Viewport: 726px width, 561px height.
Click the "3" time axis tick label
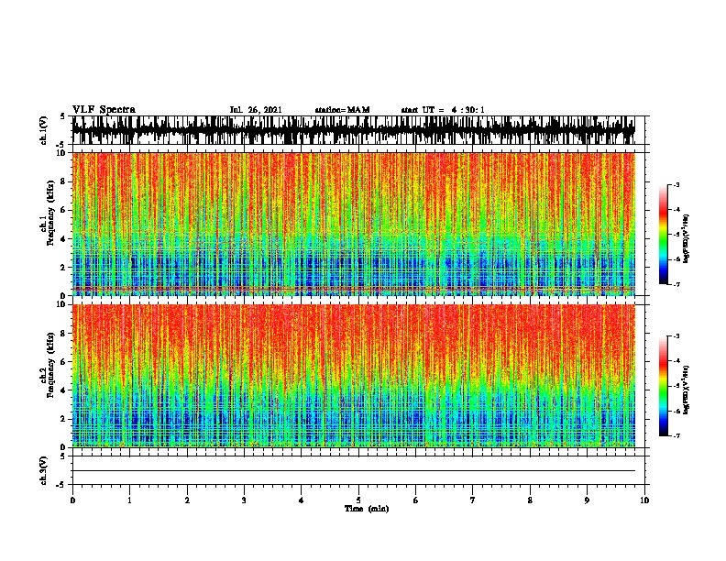(244, 500)
